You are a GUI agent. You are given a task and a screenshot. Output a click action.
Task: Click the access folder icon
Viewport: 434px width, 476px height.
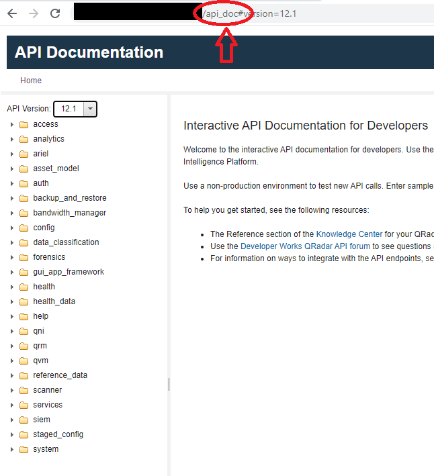[x=24, y=124]
